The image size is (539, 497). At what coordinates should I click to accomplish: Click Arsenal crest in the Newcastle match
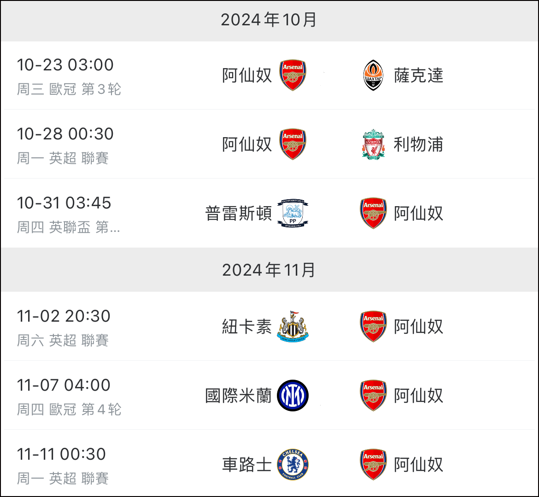(x=373, y=326)
